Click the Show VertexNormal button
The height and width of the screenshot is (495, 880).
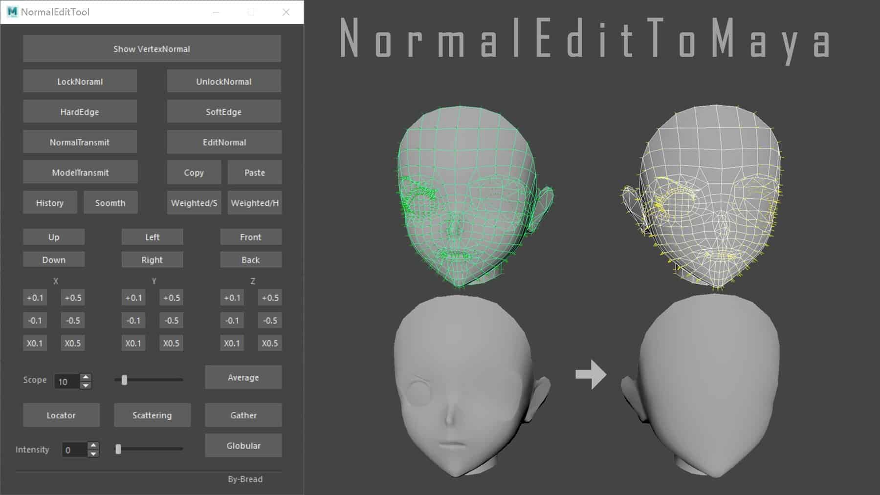152,49
